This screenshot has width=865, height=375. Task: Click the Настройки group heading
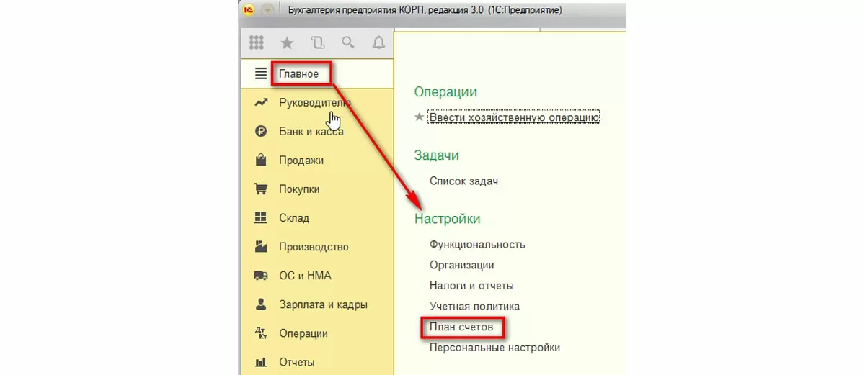(x=447, y=218)
